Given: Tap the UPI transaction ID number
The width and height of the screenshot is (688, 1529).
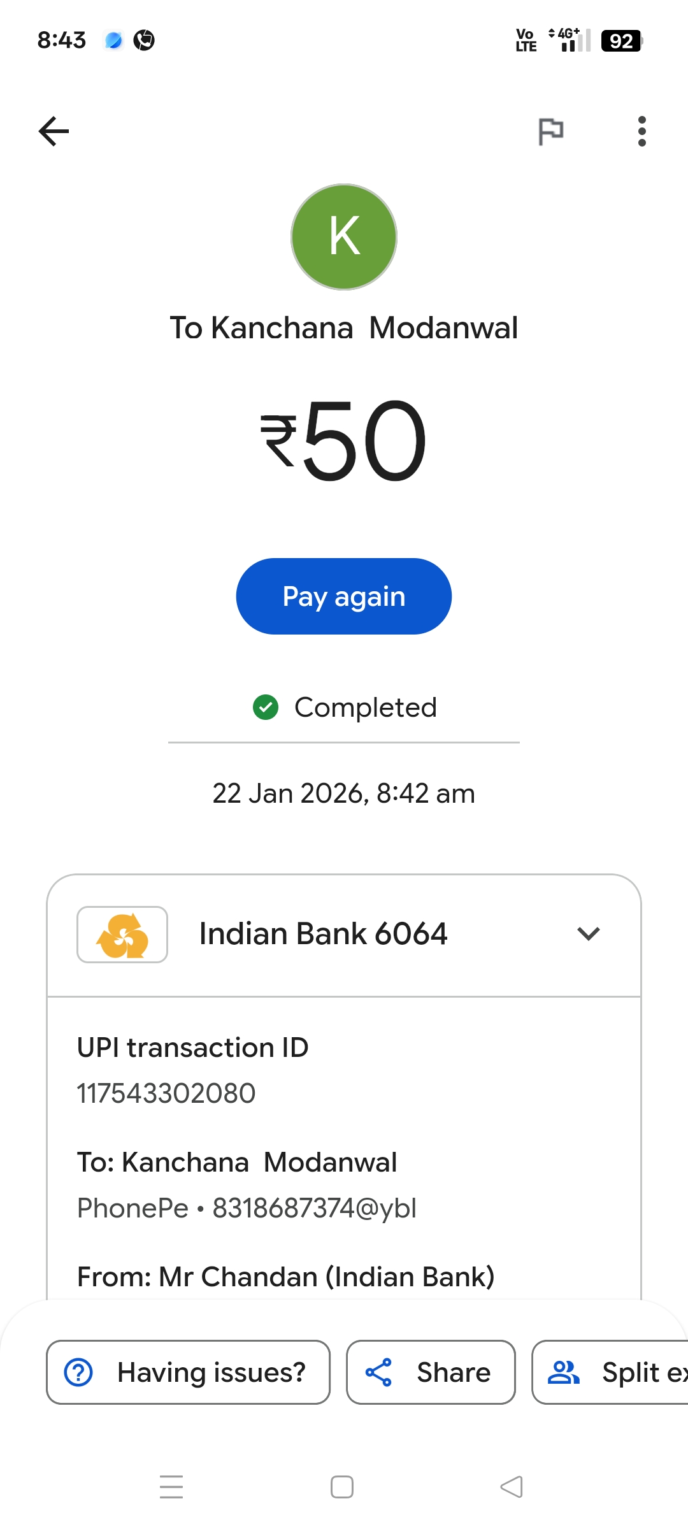Looking at the screenshot, I should click(166, 1093).
